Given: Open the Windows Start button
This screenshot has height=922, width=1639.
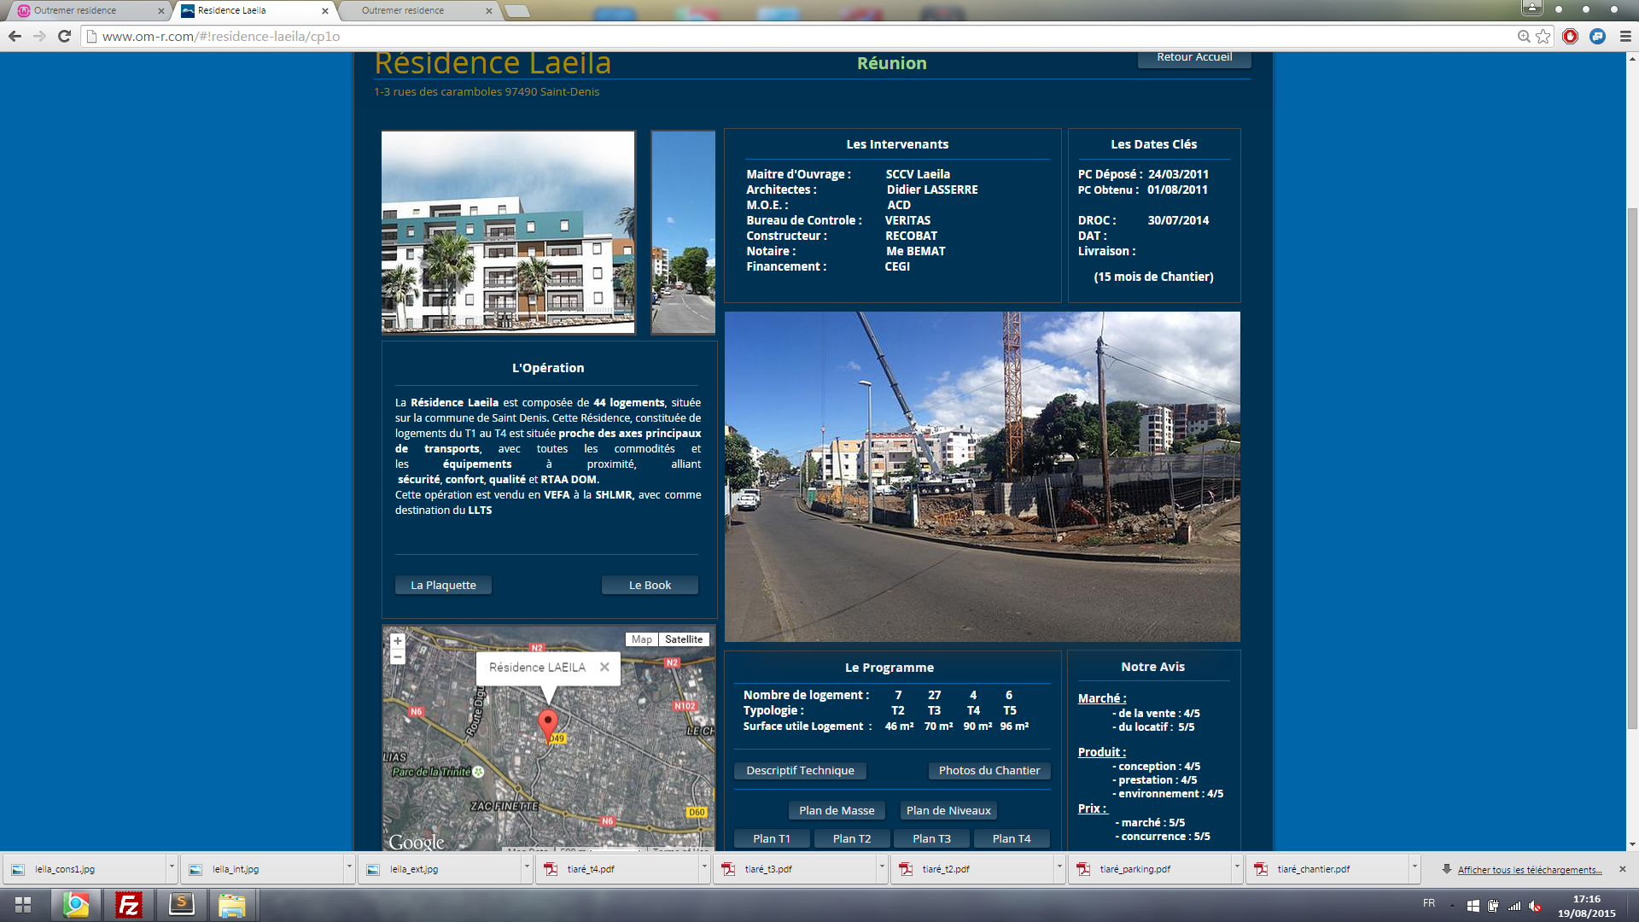Looking at the screenshot, I should pyautogui.click(x=23, y=905).
